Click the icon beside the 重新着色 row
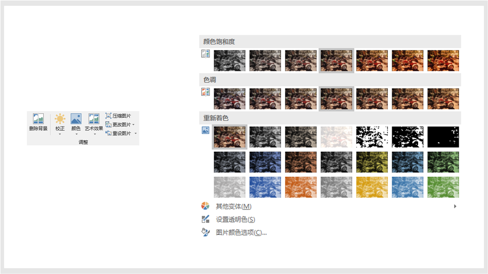Viewport: 488px width, 274px height. pyautogui.click(x=205, y=130)
